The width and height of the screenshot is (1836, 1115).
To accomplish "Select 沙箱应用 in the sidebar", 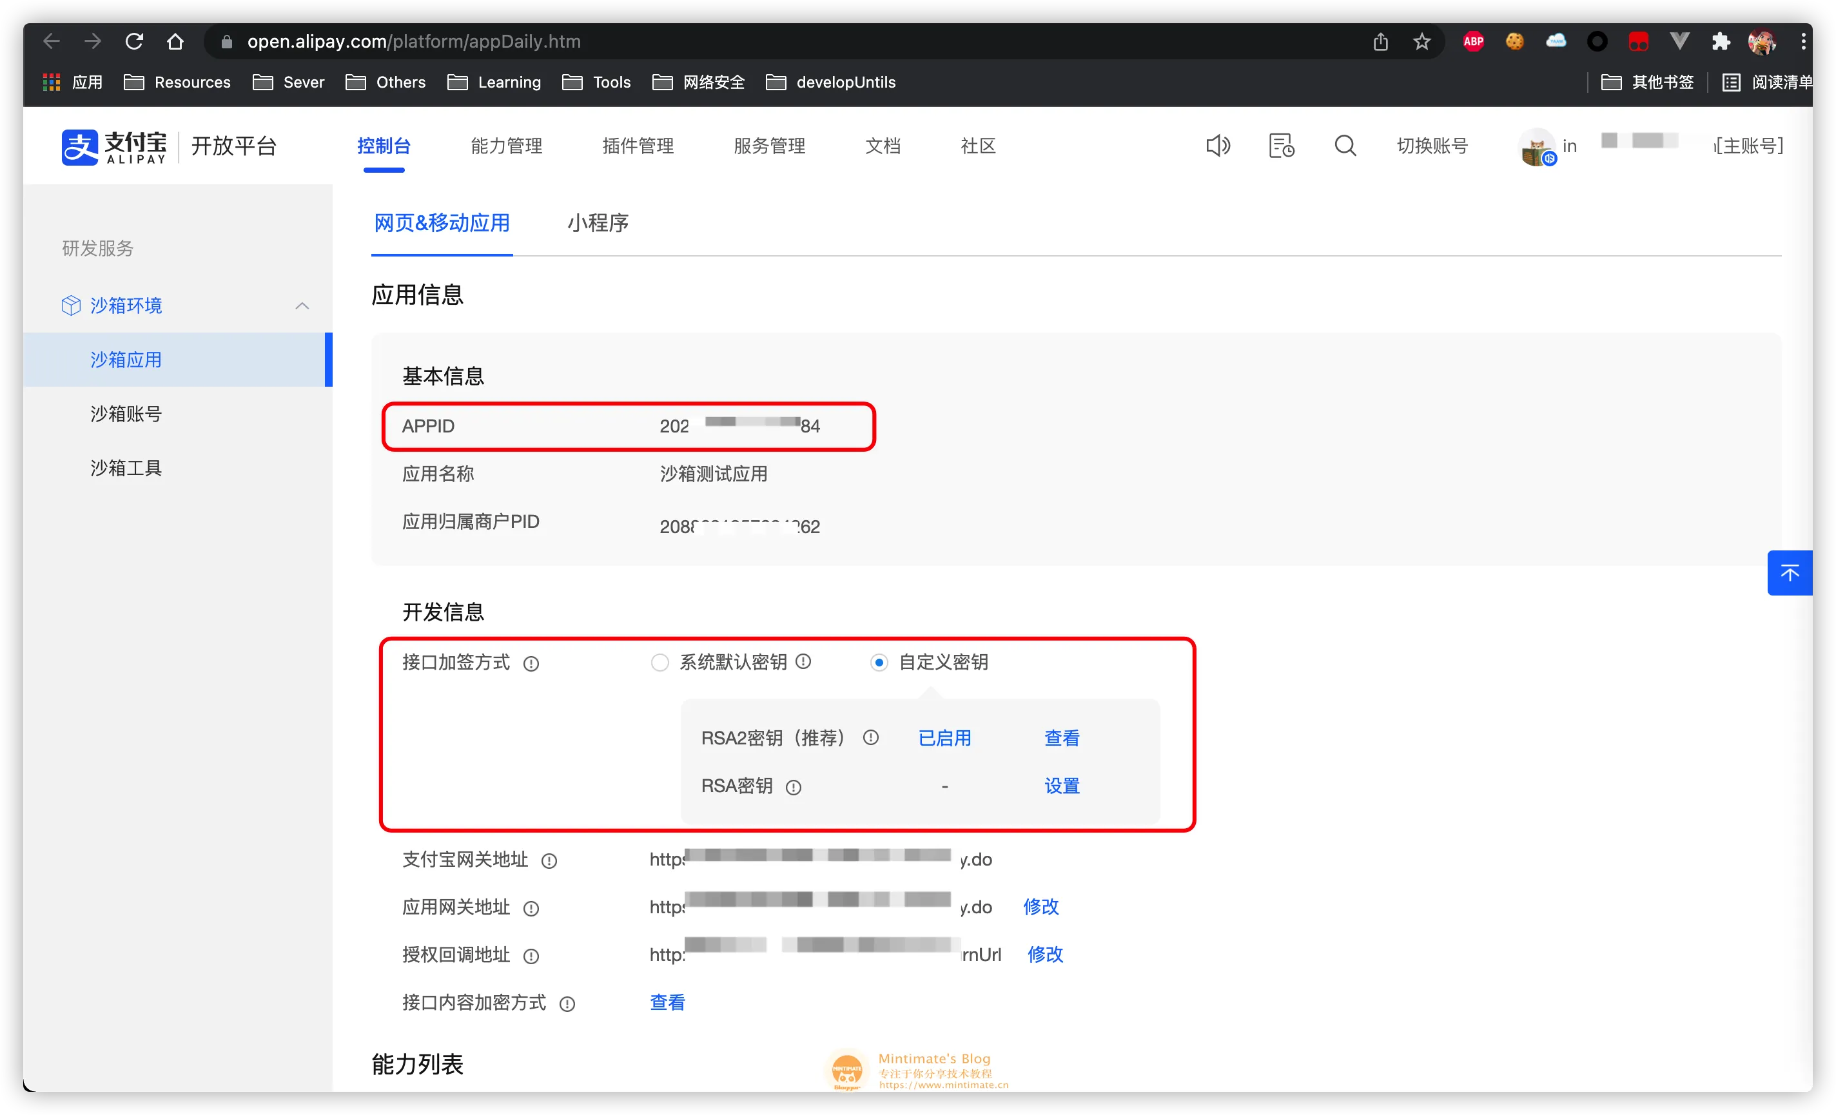I will point(178,360).
